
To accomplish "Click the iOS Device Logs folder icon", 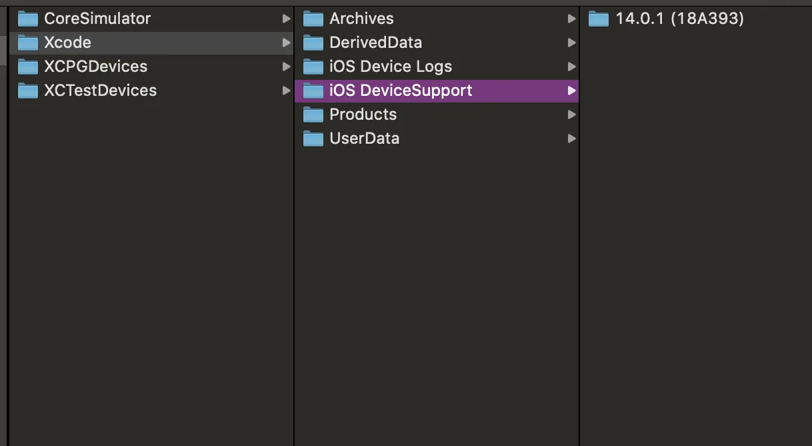I will coord(313,67).
